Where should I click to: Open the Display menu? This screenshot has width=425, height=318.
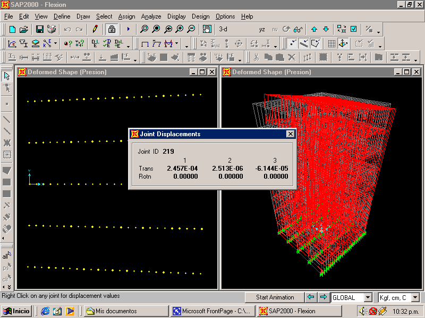tap(176, 16)
